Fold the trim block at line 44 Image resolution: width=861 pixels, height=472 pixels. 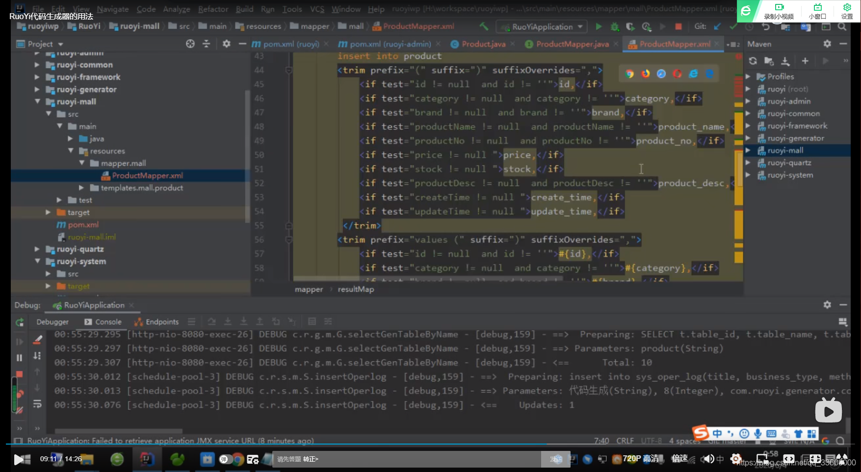[x=289, y=70]
